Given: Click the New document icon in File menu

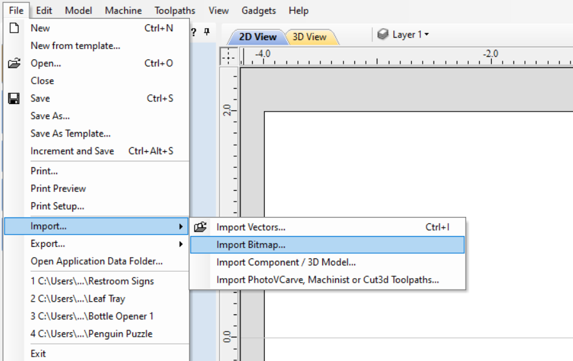Looking at the screenshot, I should pyautogui.click(x=13, y=28).
